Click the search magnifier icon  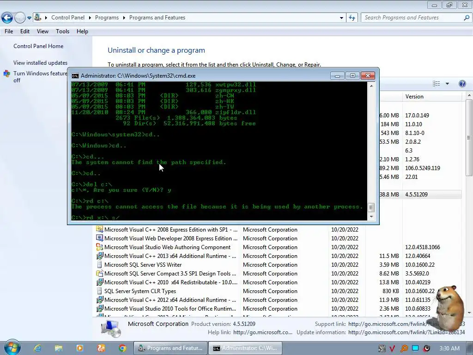point(467,18)
